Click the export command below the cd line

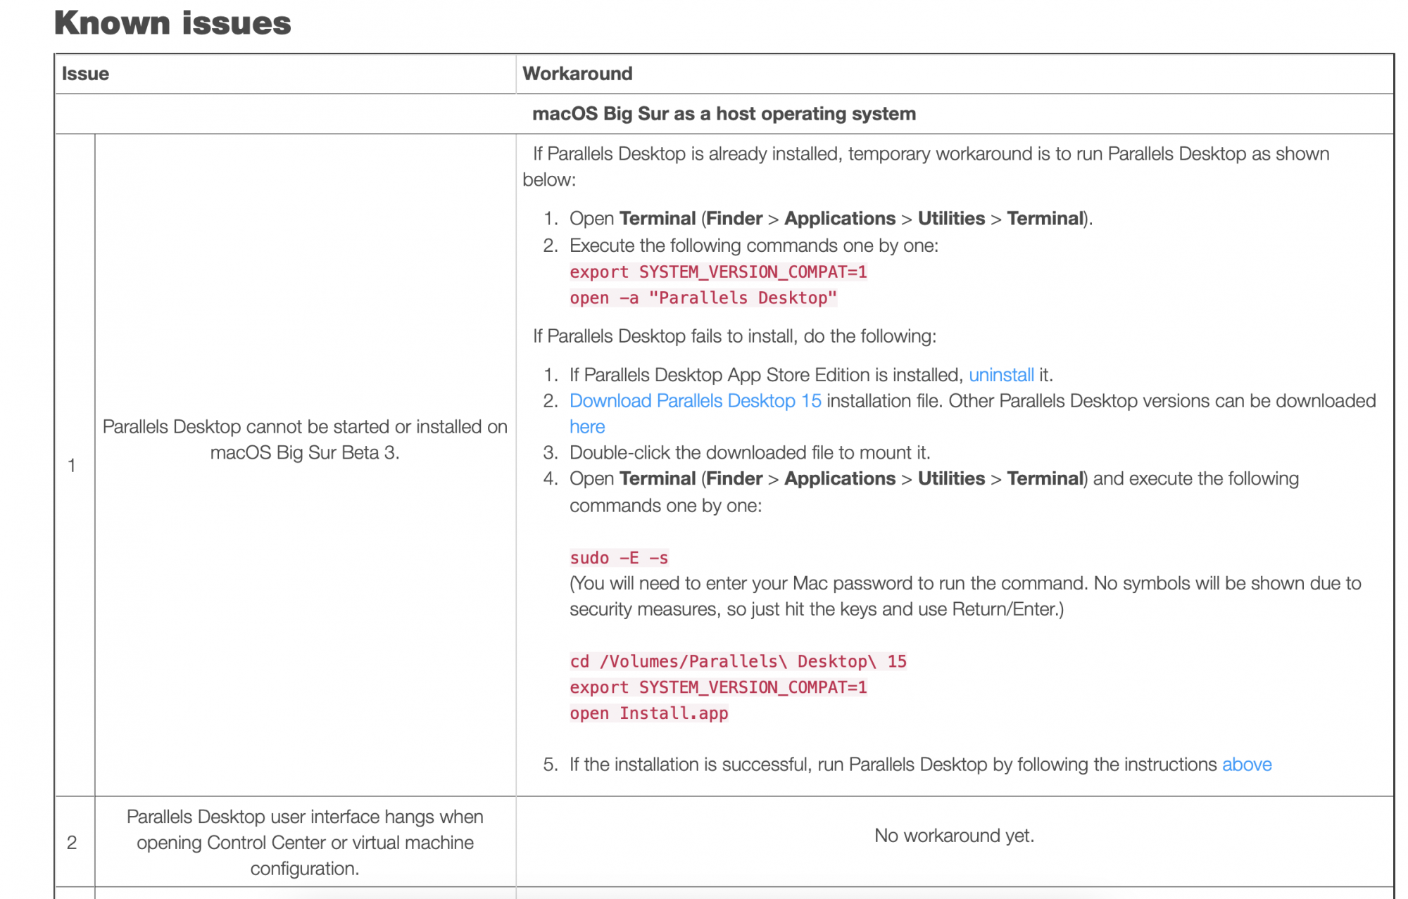718,688
